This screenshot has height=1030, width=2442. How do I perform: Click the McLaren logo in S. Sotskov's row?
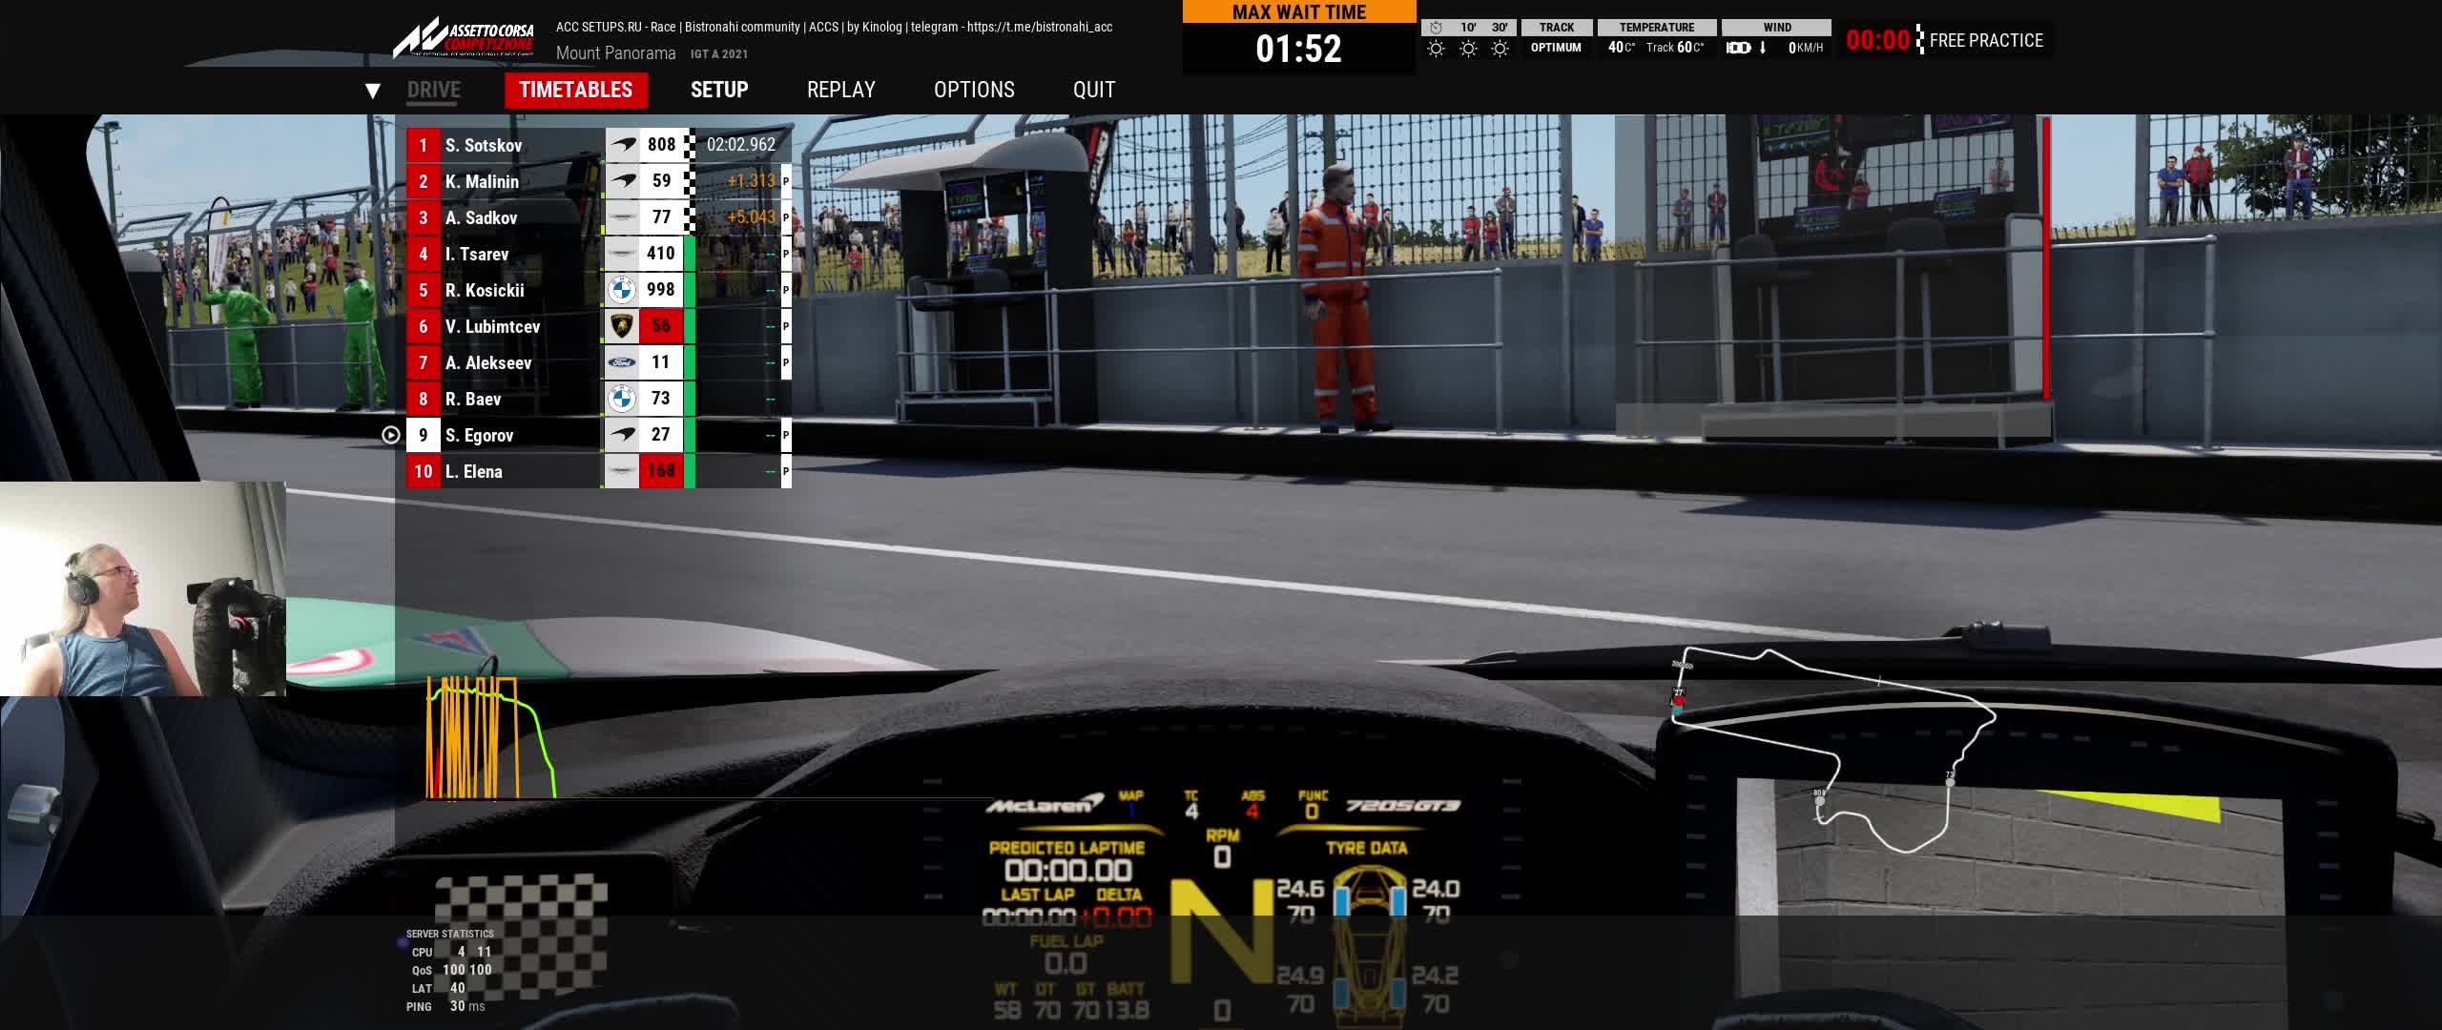[623, 145]
